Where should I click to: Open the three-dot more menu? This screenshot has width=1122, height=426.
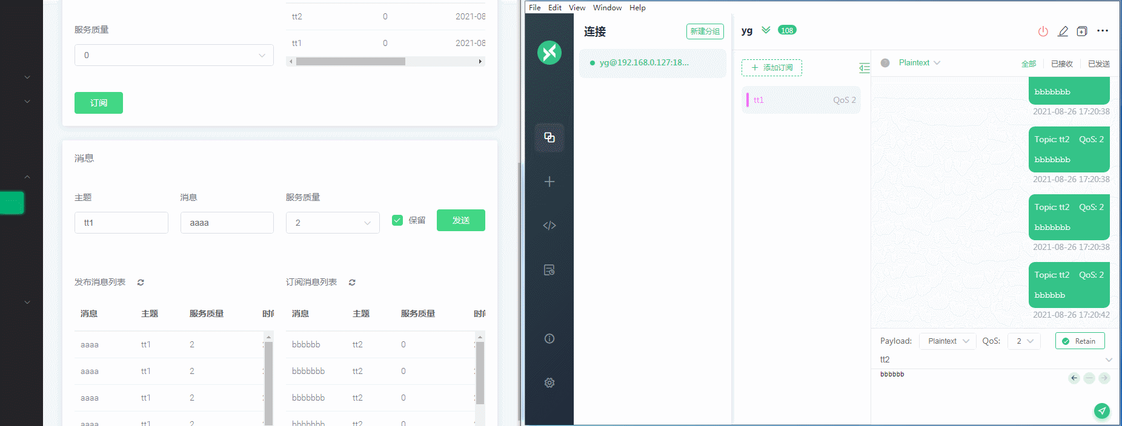tap(1103, 31)
